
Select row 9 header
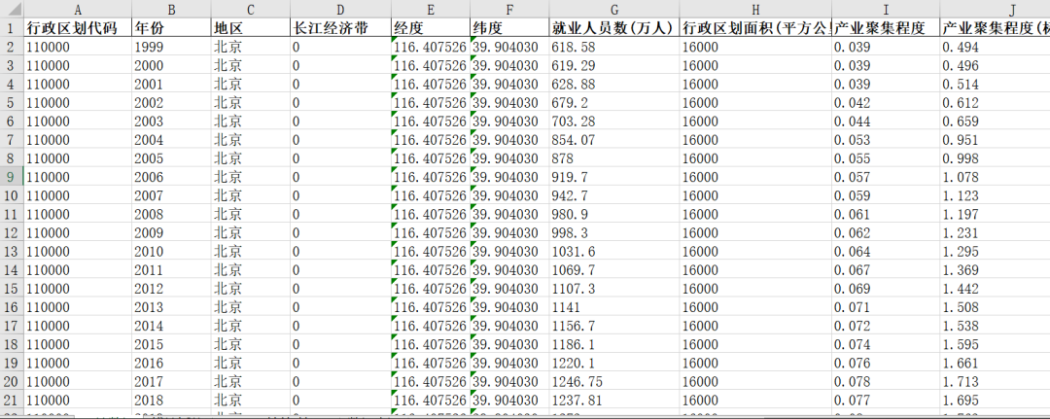12,177
